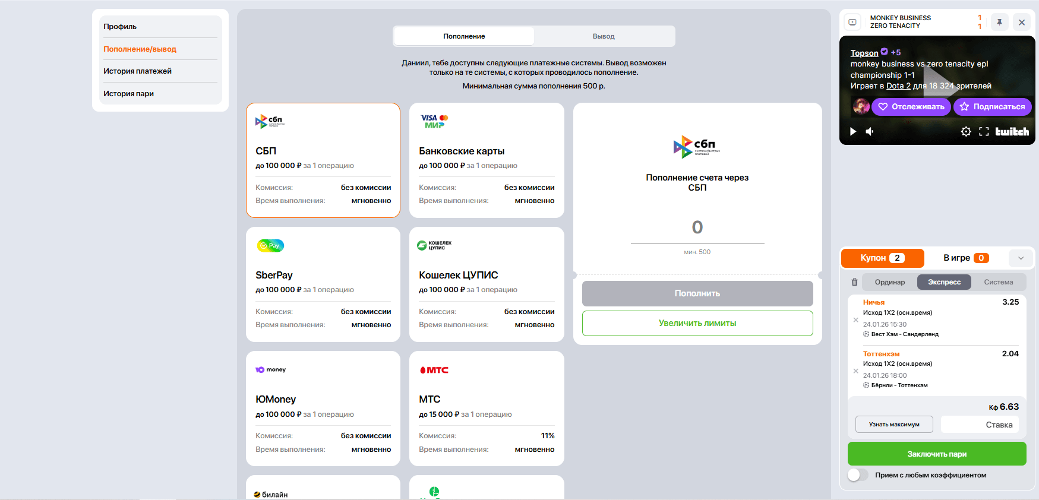This screenshot has height=500, width=1039.
Task: Remove the Ничья bet from coupon
Action: 855,320
